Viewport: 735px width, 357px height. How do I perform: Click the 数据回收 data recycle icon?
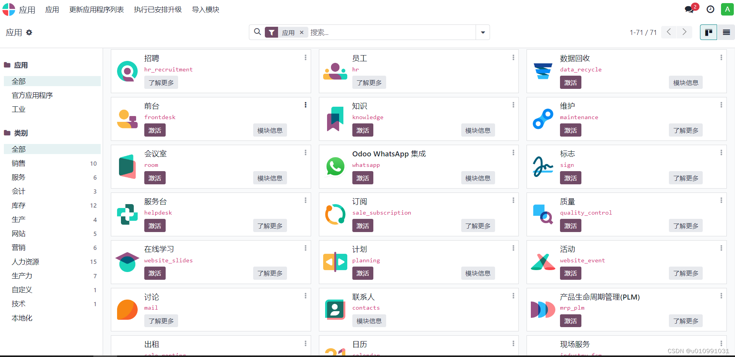[543, 71]
